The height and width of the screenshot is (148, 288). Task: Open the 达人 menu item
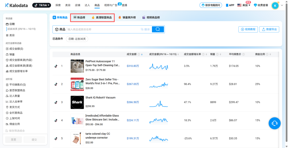(87, 5)
